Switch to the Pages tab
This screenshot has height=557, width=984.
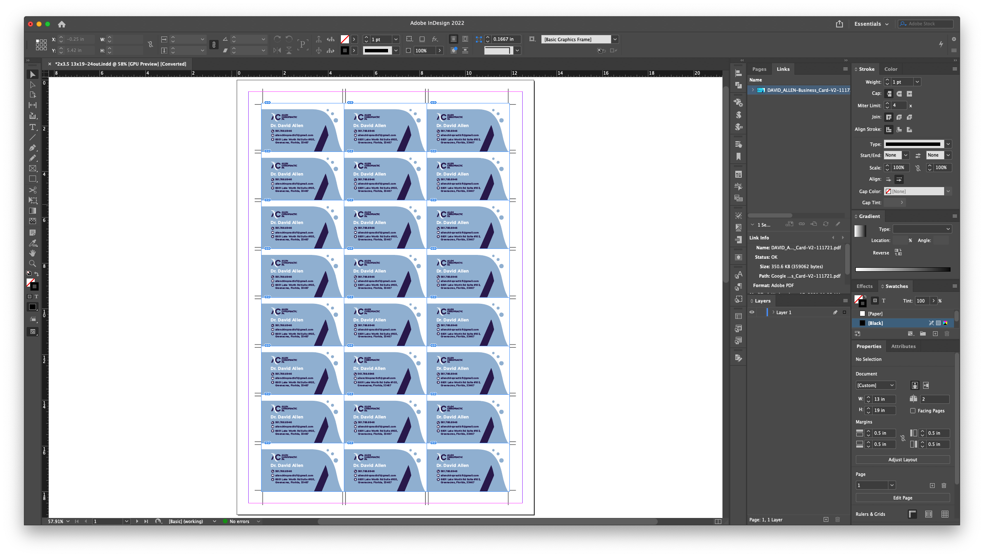759,69
